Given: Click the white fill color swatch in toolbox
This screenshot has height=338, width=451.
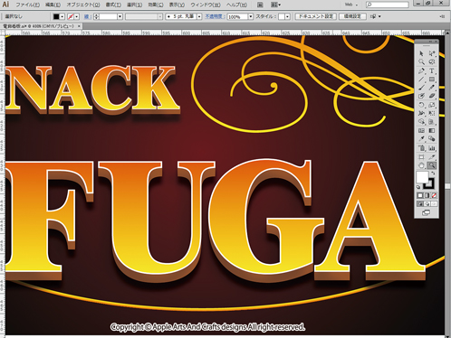Looking at the screenshot, I should pyautogui.click(x=422, y=177).
